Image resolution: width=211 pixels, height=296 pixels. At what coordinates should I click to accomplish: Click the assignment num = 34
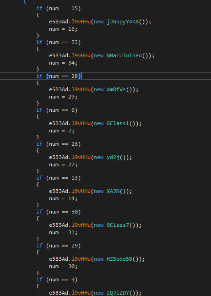(63, 63)
